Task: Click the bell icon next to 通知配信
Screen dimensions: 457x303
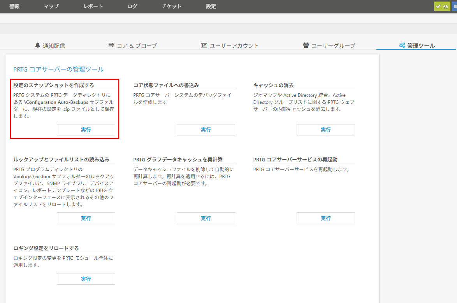Action: coord(38,45)
